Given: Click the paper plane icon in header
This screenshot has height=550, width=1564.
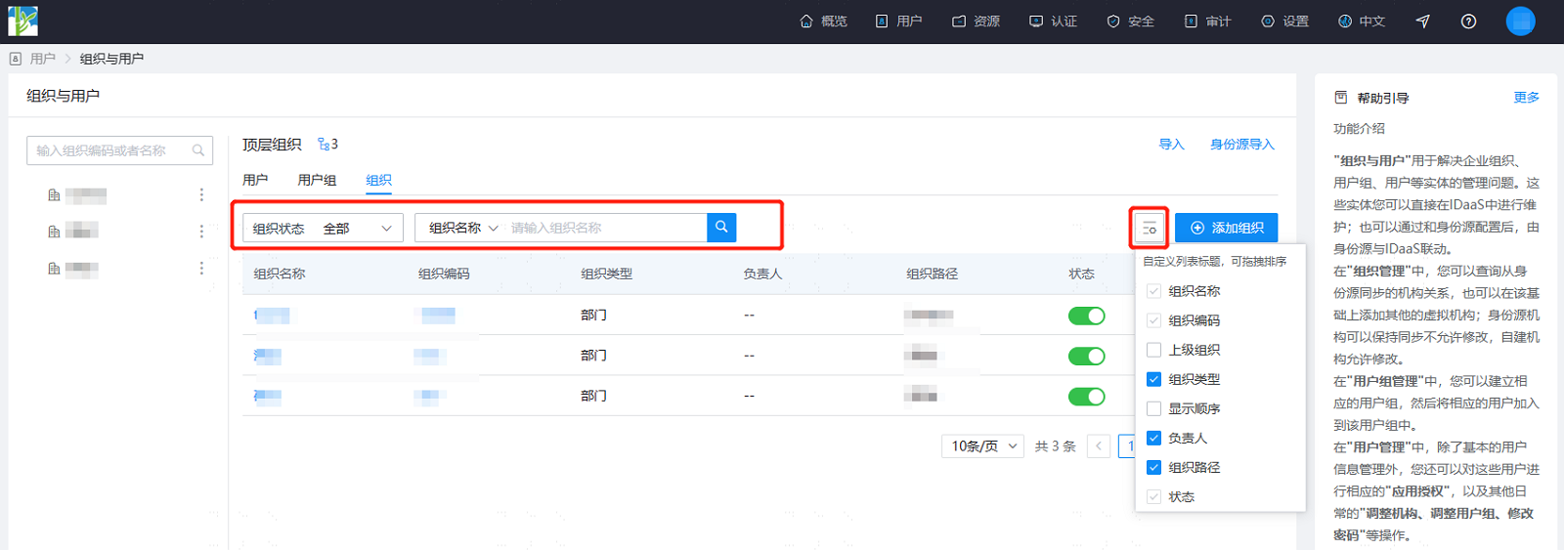Looking at the screenshot, I should [1423, 21].
